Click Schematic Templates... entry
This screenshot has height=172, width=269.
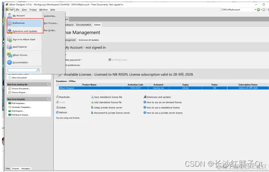tap(22, 107)
